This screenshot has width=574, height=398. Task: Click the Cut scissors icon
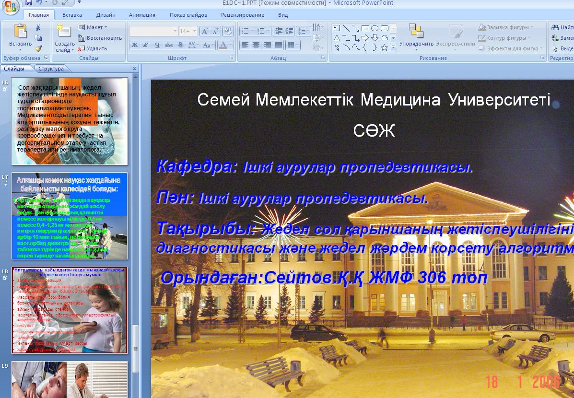[38, 27]
